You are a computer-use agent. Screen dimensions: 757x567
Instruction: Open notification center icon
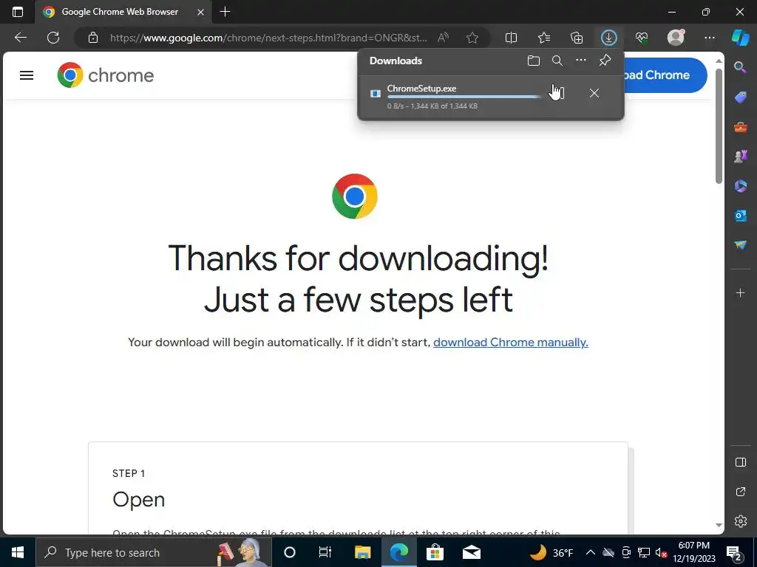(733, 552)
